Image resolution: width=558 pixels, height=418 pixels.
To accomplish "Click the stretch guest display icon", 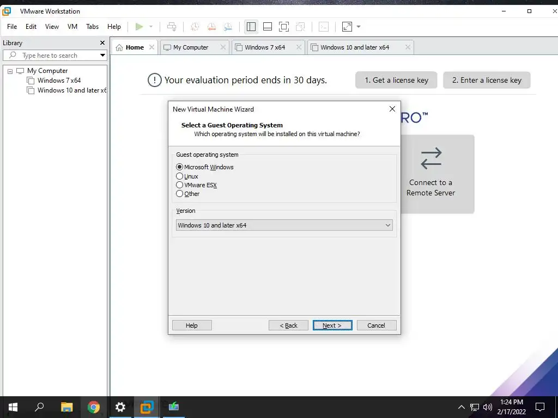I will 347,27.
